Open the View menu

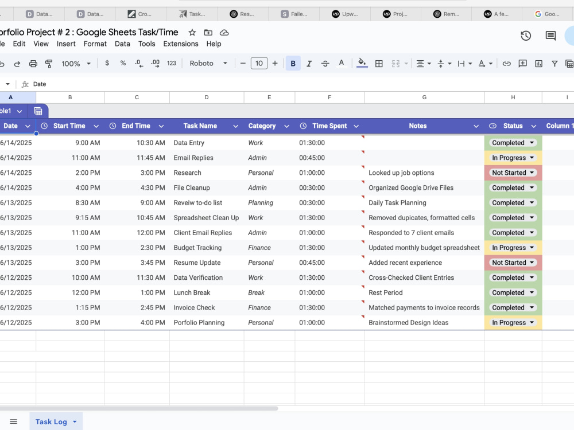[x=41, y=44]
